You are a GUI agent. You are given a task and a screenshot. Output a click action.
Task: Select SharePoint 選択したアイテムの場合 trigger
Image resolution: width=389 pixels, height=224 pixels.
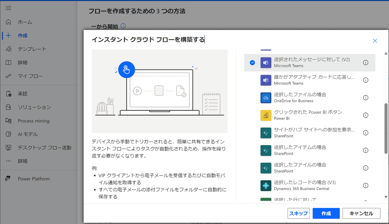[310, 150]
